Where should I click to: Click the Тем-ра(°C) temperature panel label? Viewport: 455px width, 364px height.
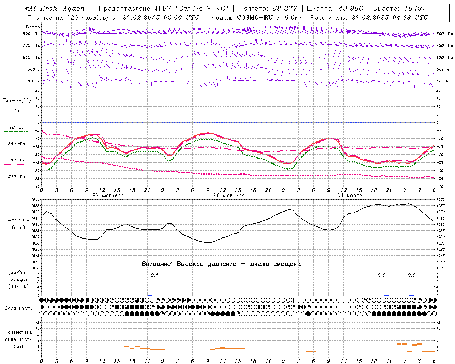17,101
